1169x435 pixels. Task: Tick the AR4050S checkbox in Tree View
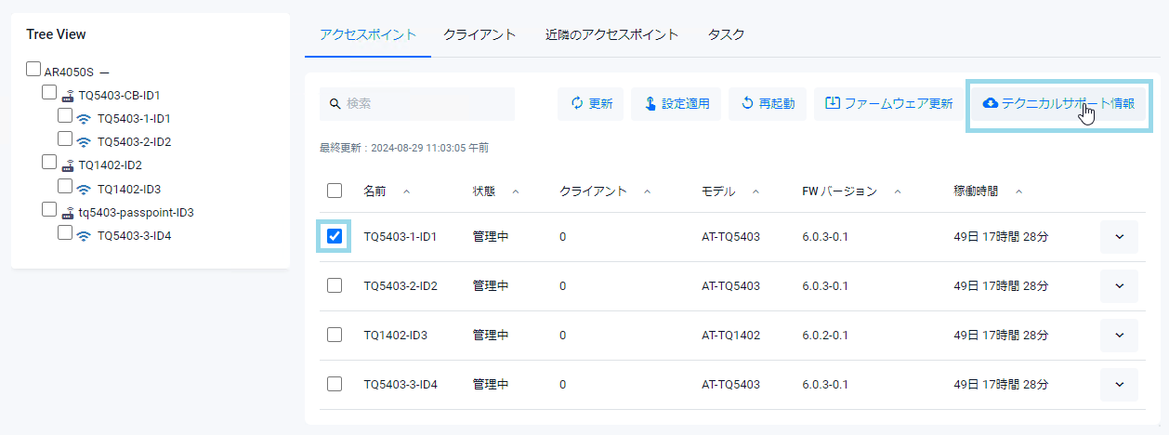click(33, 70)
